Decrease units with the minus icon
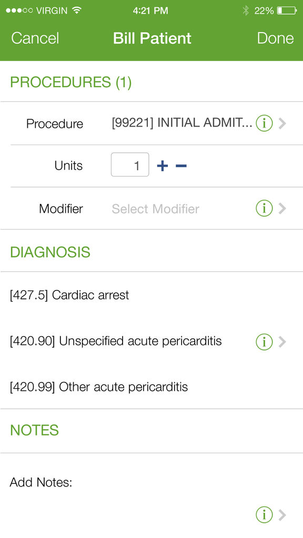The height and width of the screenshot is (538, 303). tap(181, 166)
